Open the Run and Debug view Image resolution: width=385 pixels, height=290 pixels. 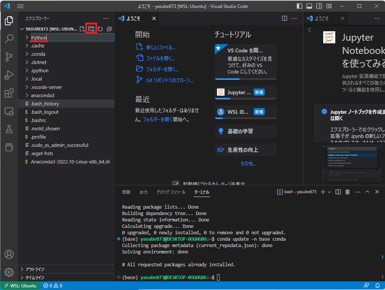tap(9, 75)
